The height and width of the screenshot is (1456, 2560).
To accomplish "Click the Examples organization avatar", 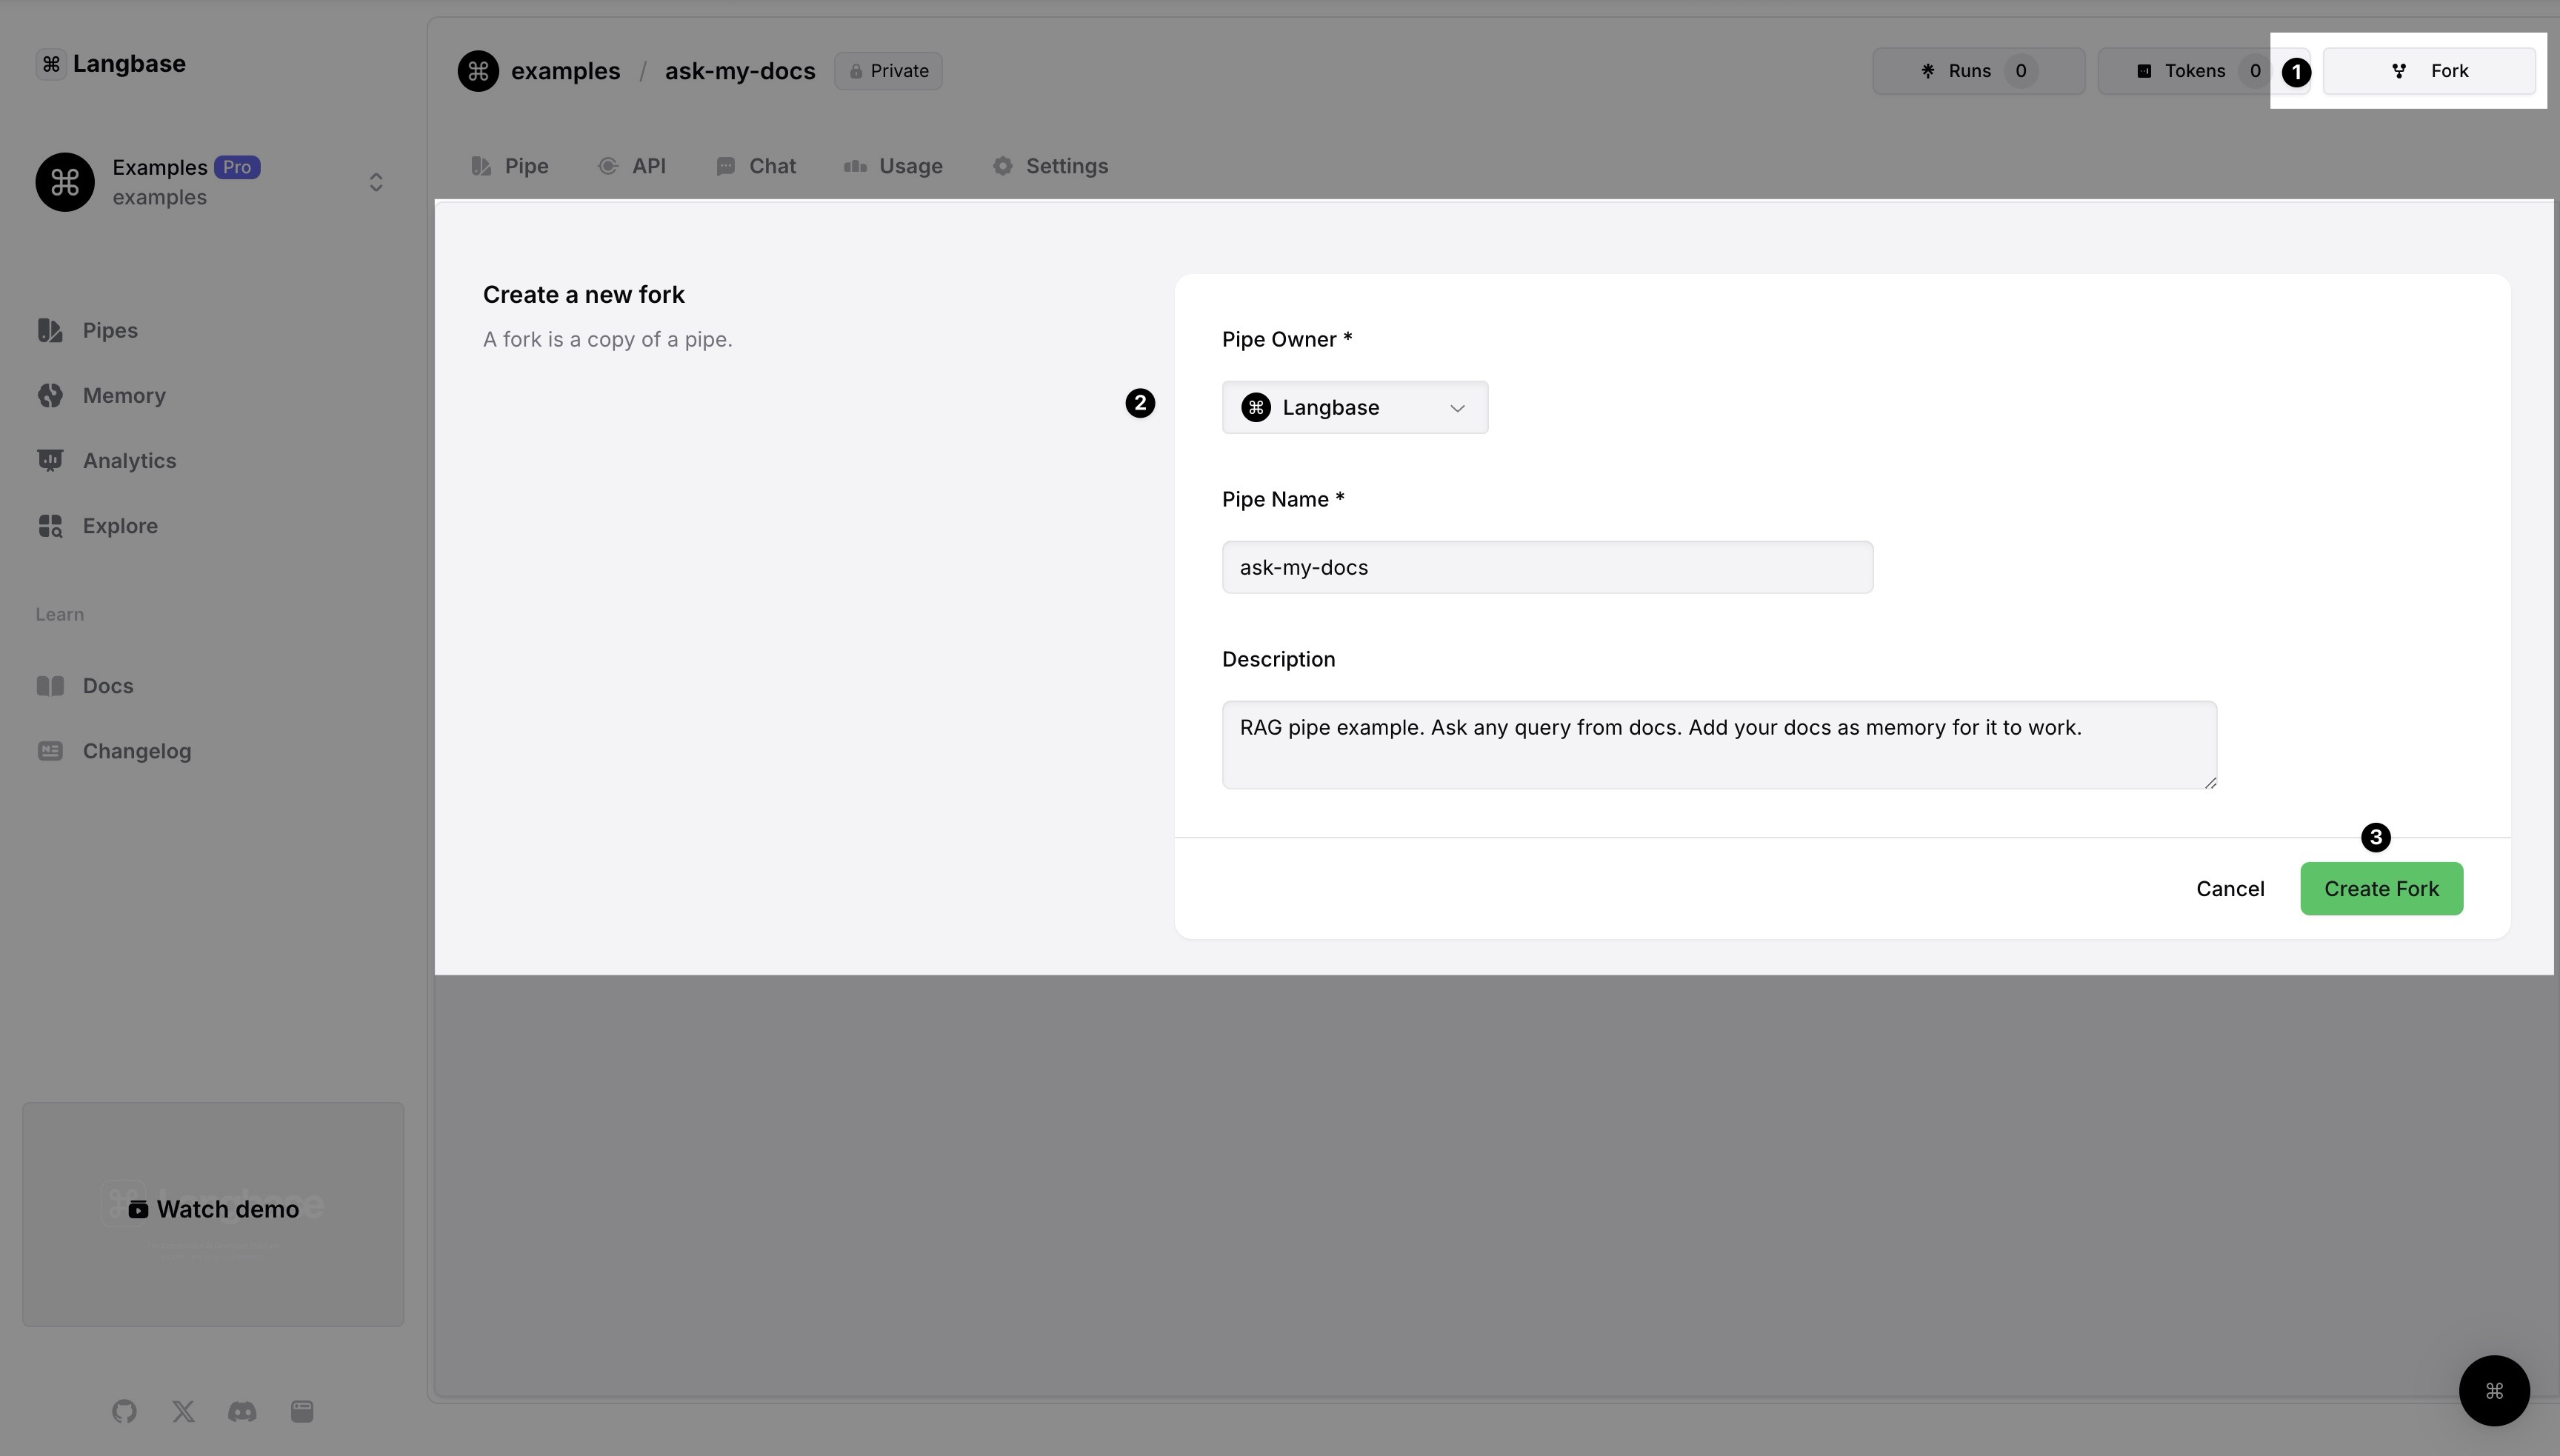I will 65,182.
